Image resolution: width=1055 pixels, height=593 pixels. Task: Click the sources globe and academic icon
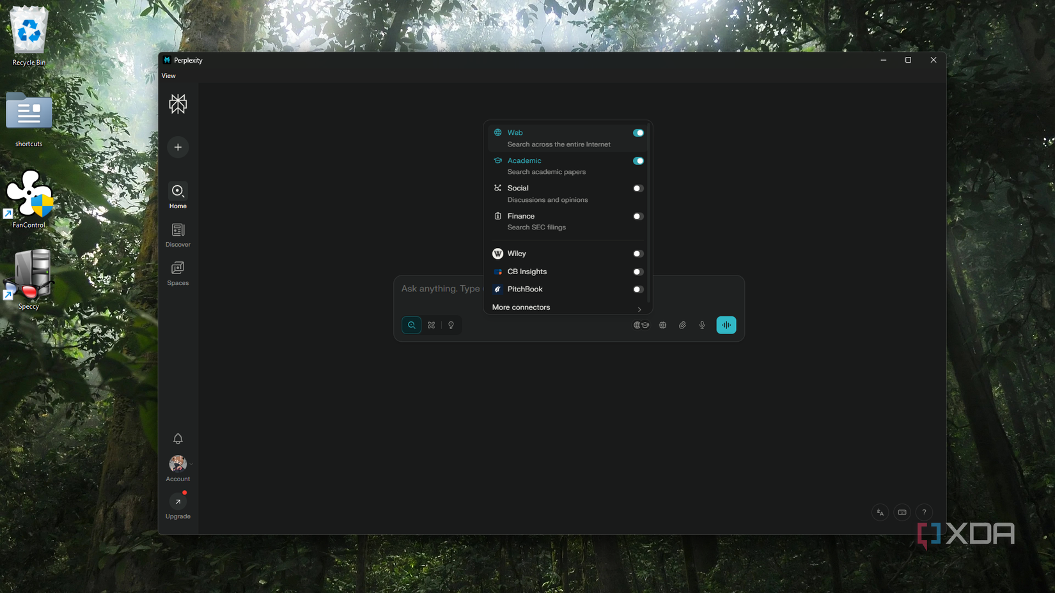click(641, 325)
